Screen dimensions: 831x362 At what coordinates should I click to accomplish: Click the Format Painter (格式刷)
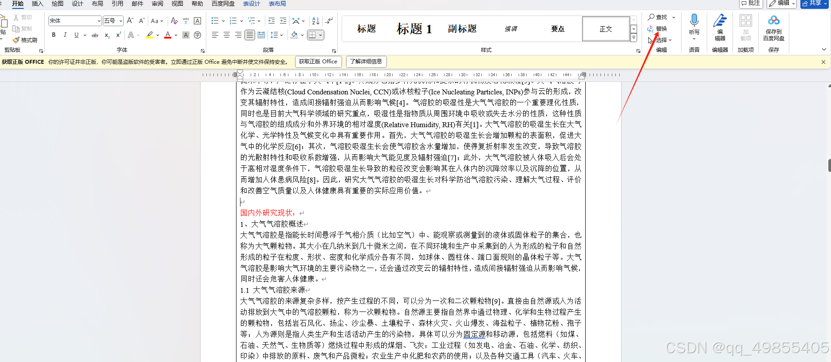[25, 40]
